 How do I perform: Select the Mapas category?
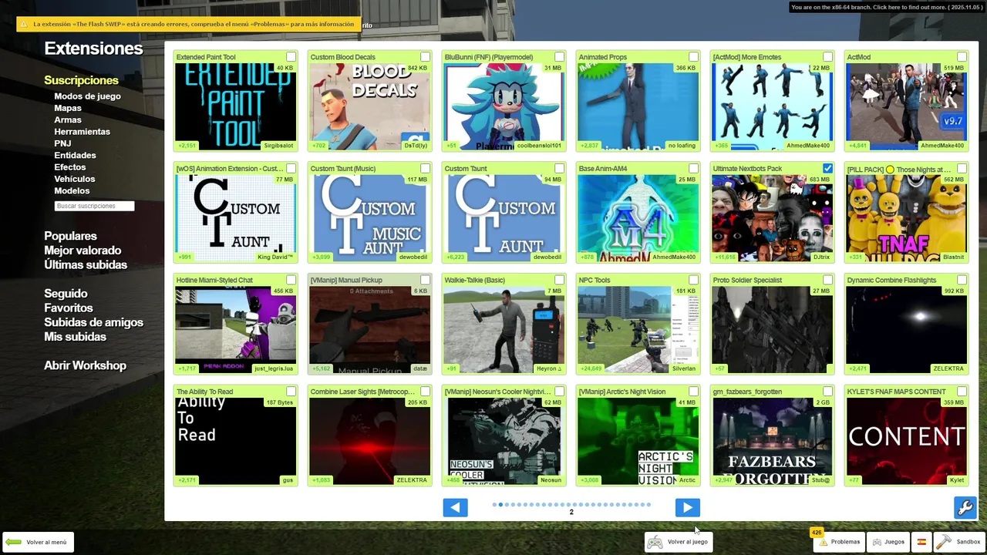click(x=68, y=108)
